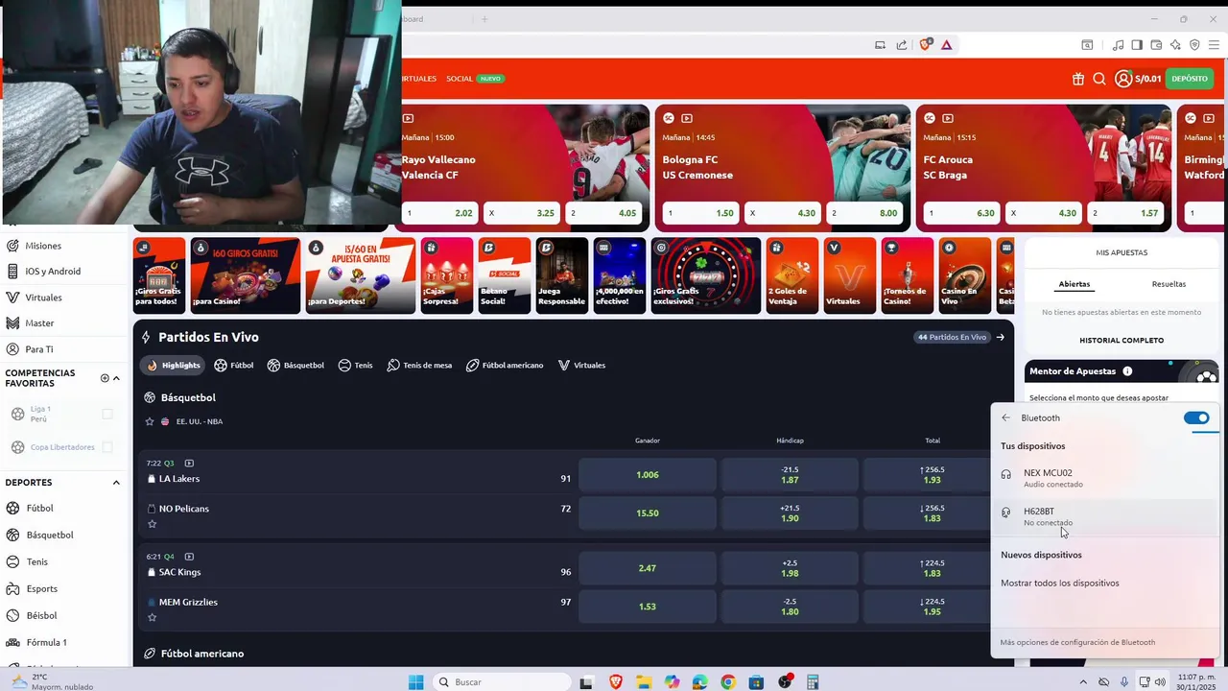Select the VIRTUALES top menu item
The width and height of the screenshot is (1228, 691).
tap(419, 79)
